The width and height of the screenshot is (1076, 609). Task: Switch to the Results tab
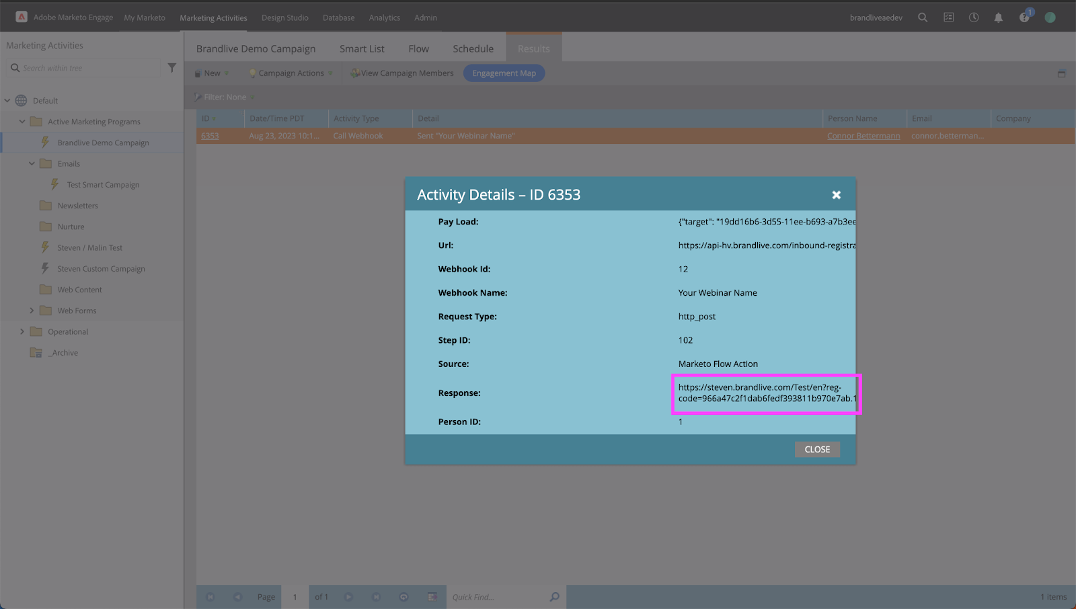point(534,48)
